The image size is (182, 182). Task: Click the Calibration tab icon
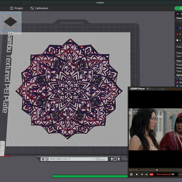tap(32, 8)
